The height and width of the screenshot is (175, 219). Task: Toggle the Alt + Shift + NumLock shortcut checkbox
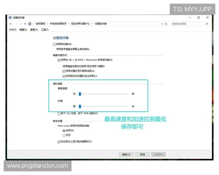(59, 60)
